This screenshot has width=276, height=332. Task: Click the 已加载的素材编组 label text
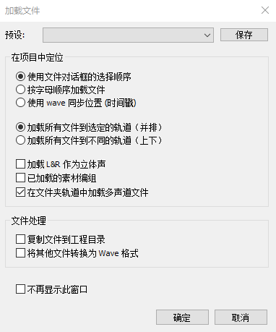click(61, 179)
